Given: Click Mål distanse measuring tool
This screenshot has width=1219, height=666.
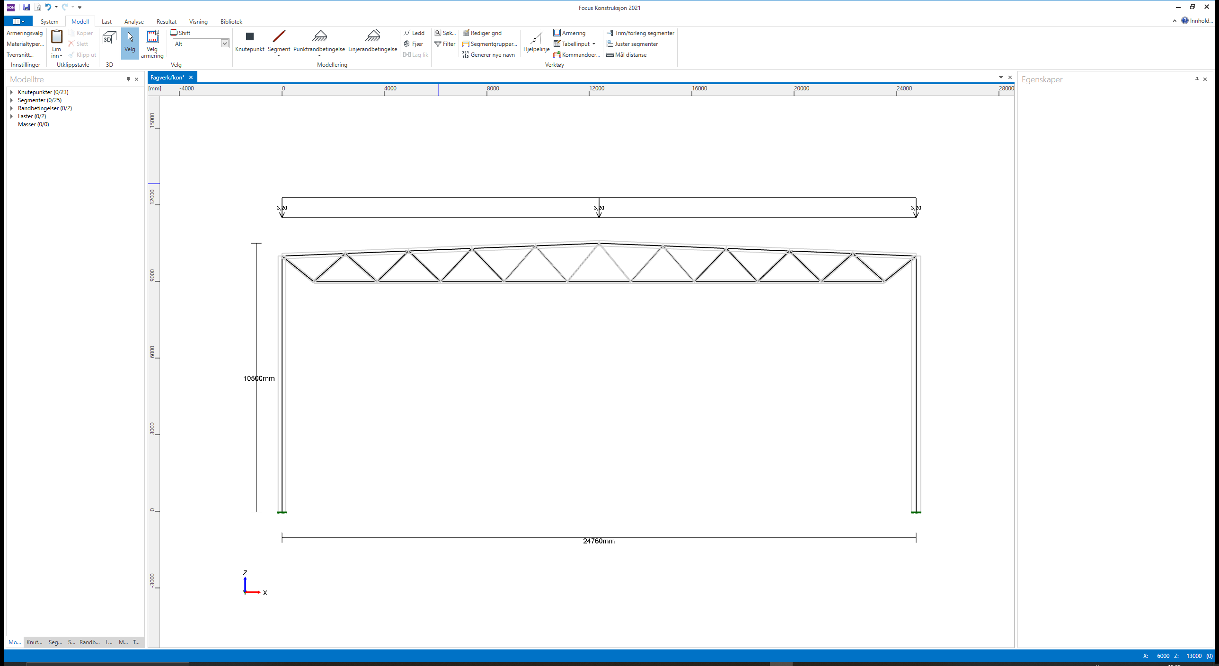Looking at the screenshot, I should tap(627, 55).
